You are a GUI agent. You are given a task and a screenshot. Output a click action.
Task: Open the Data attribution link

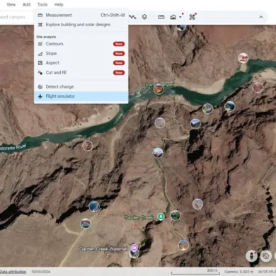(13, 272)
